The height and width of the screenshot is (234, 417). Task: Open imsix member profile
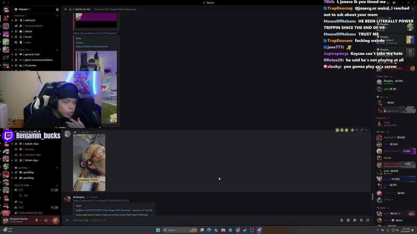point(387,172)
